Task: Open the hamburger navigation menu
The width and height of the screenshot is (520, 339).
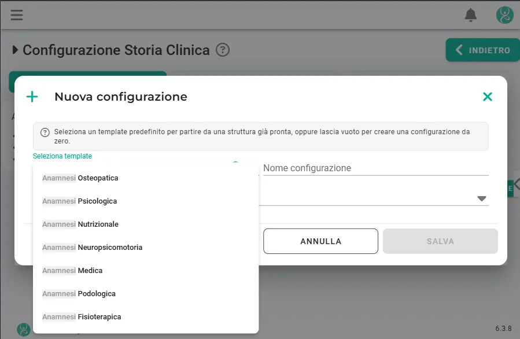Action: click(16, 15)
